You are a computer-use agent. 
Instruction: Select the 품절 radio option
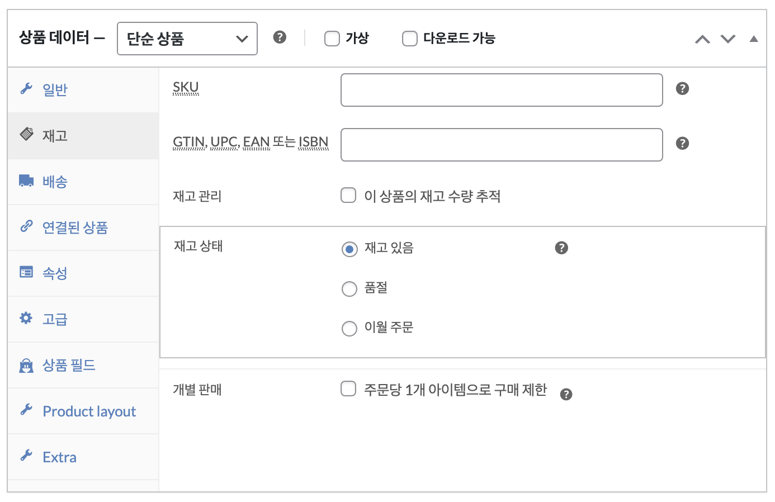point(349,288)
